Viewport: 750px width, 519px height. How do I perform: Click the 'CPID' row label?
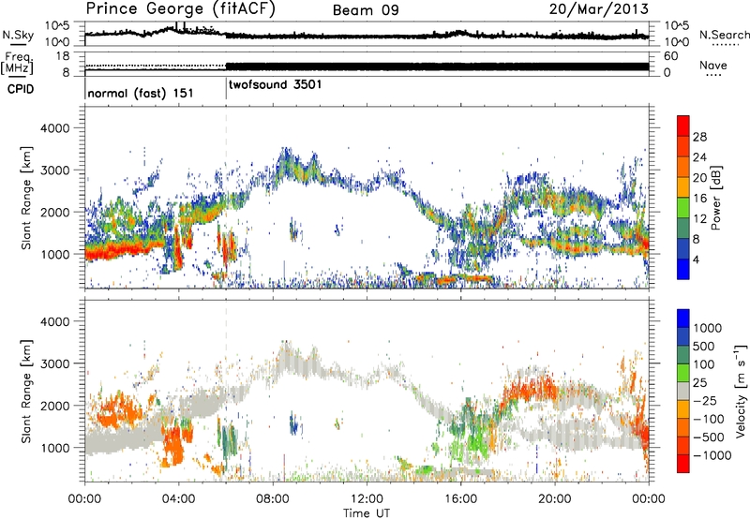click(21, 89)
